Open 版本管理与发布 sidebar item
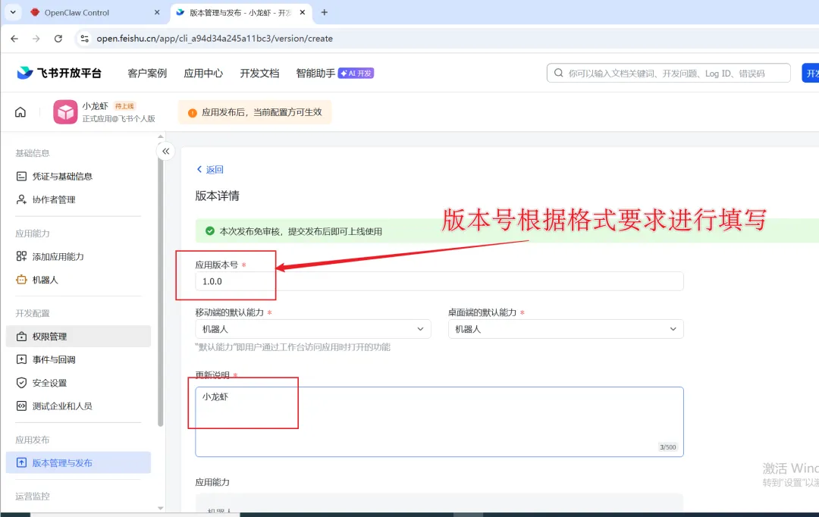819x517 pixels. click(78, 462)
